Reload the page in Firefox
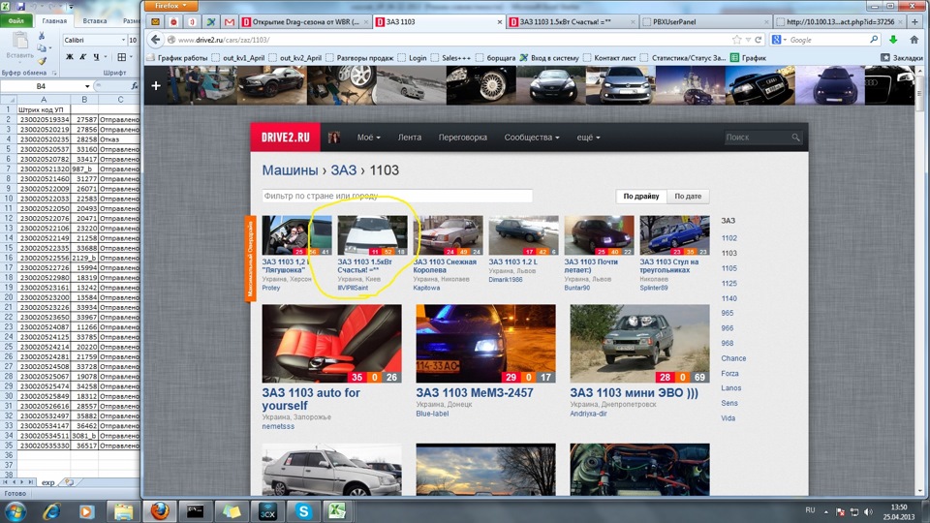Image resolution: width=930 pixels, height=523 pixels. click(758, 40)
